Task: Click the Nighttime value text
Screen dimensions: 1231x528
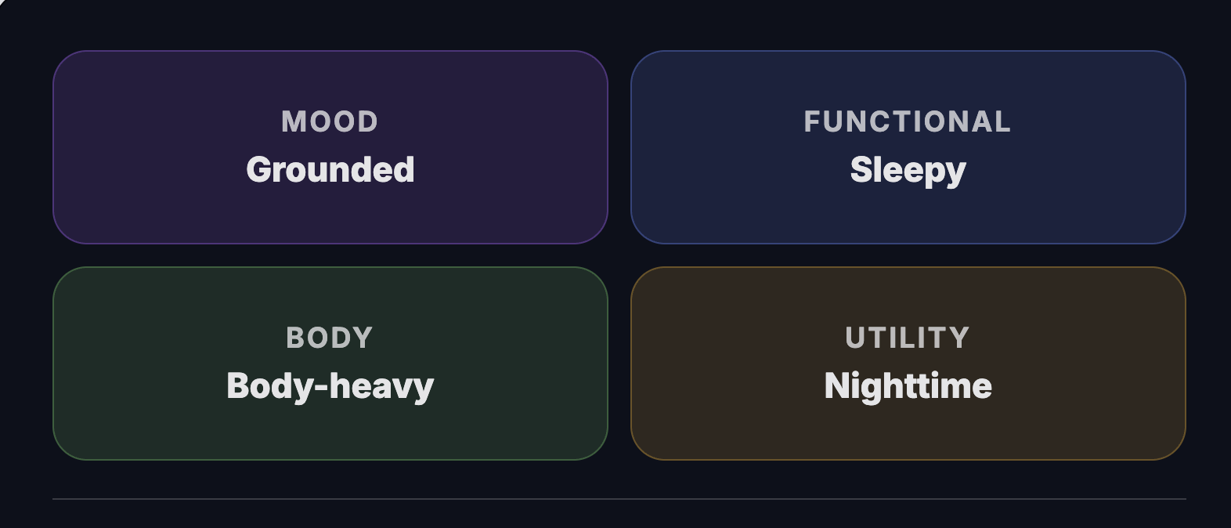Action: 908,386
